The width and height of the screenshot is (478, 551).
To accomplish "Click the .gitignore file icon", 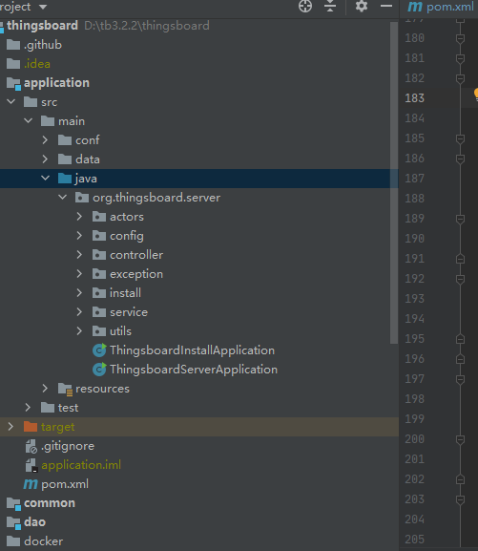I will pyautogui.click(x=31, y=446).
